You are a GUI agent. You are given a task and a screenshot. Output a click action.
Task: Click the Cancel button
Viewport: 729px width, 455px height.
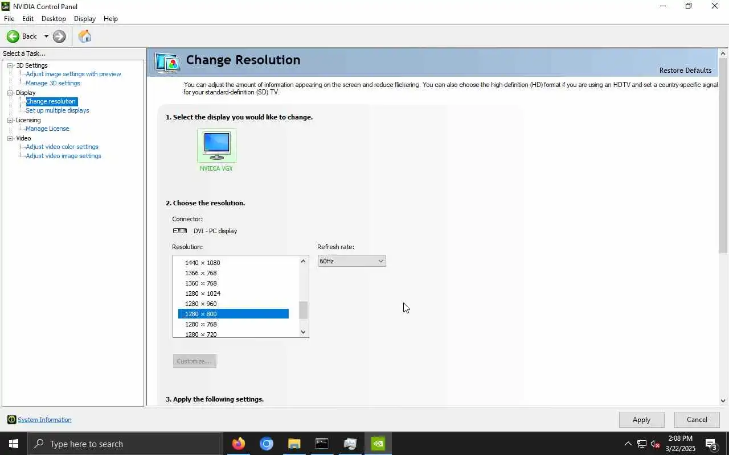coord(697,420)
